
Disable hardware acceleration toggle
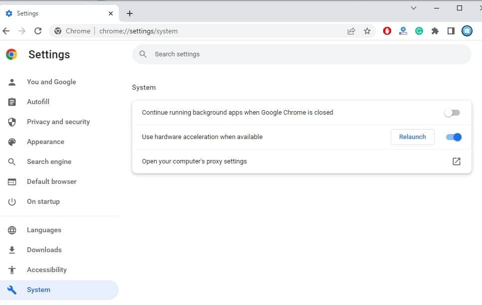[454, 137]
